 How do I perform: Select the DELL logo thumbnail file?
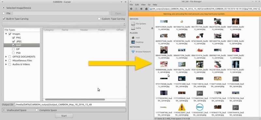pyautogui.click(x=199, y=107)
